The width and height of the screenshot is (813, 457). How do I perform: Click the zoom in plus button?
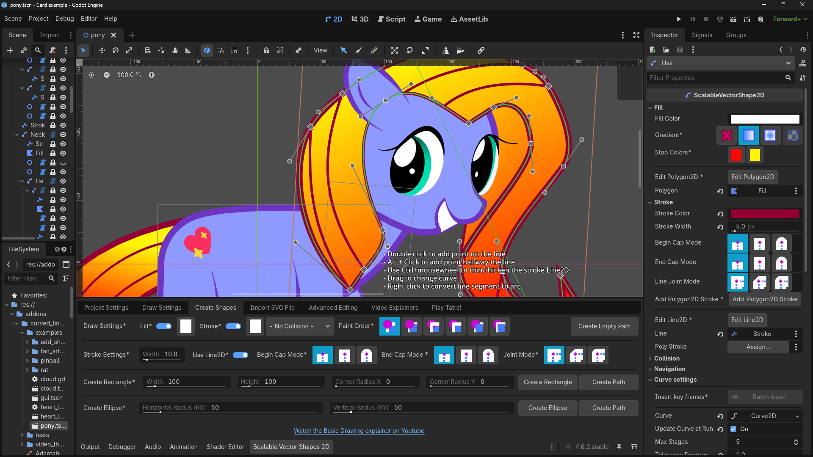click(152, 75)
